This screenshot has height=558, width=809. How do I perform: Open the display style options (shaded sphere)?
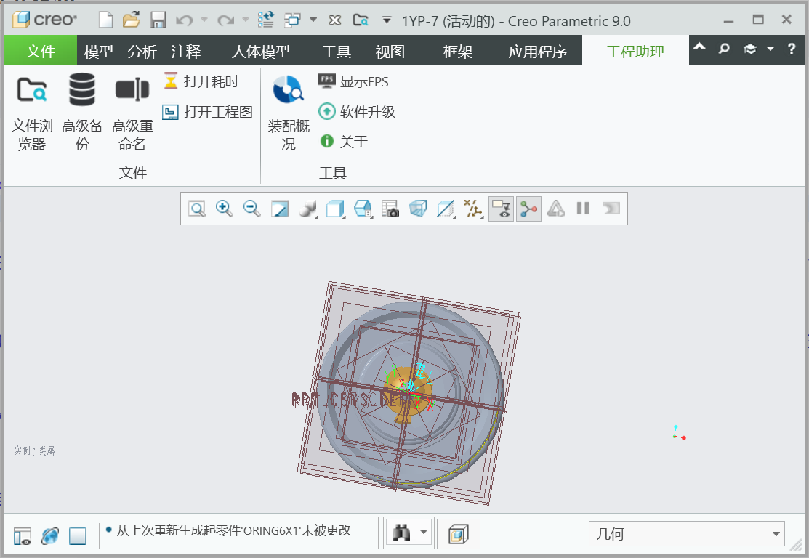308,209
